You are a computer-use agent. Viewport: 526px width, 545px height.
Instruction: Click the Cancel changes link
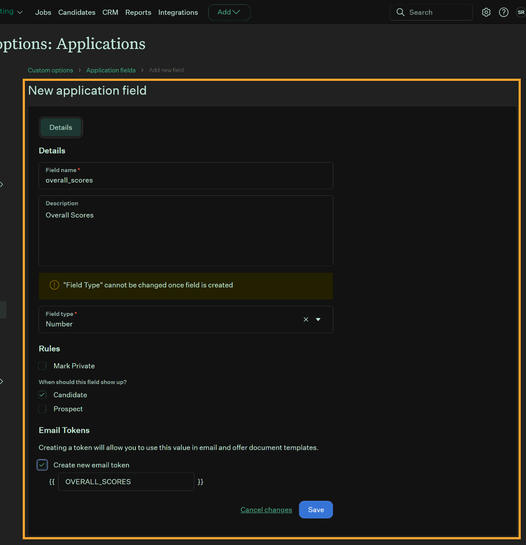point(266,510)
